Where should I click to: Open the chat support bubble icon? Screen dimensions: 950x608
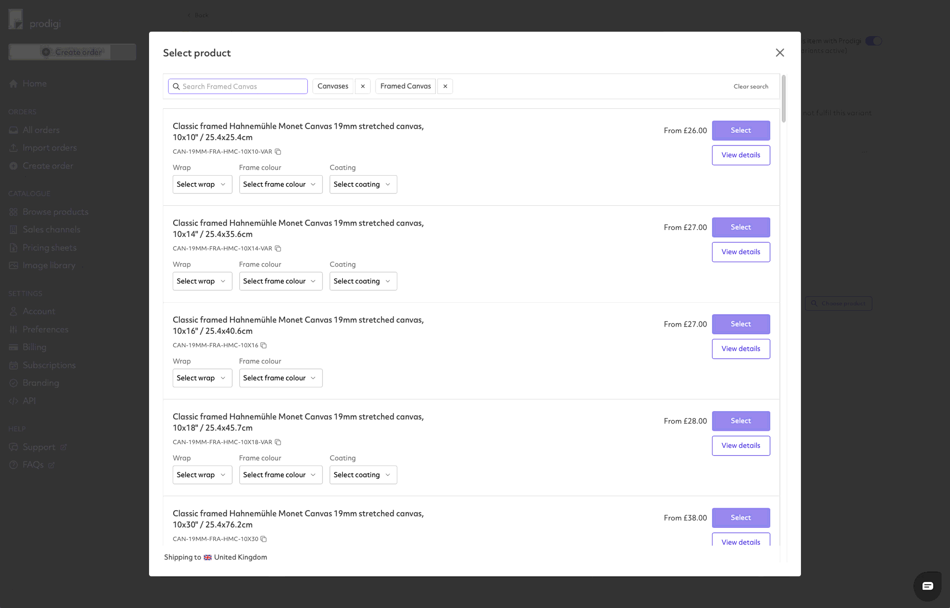coord(928,586)
